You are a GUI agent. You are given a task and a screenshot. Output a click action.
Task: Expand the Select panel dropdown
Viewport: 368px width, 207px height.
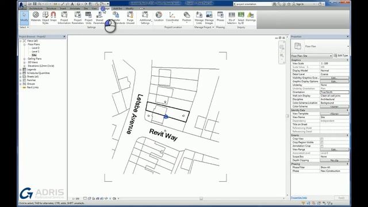(x=24, y=27)
